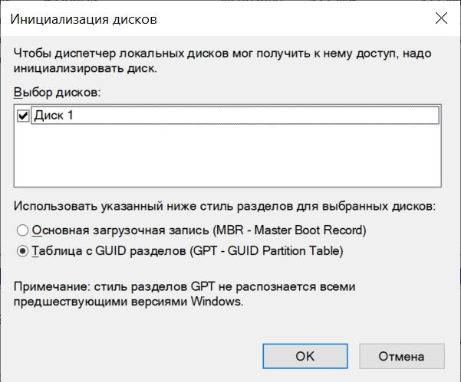
Task: Click the инициализировать диск instruction line
Action: [84, 69]
